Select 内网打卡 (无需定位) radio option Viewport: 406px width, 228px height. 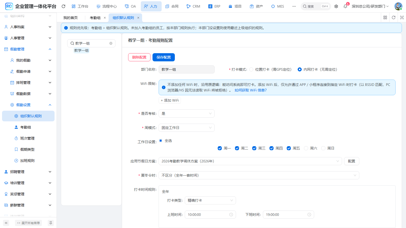point(300,69)
